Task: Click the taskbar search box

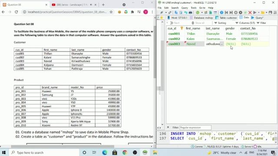Action: pos(44,153)
